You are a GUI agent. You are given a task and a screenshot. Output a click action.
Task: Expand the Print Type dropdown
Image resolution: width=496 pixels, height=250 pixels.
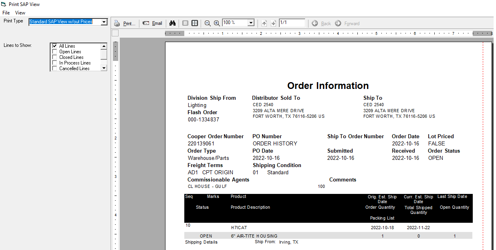click(x=104, y=22)
